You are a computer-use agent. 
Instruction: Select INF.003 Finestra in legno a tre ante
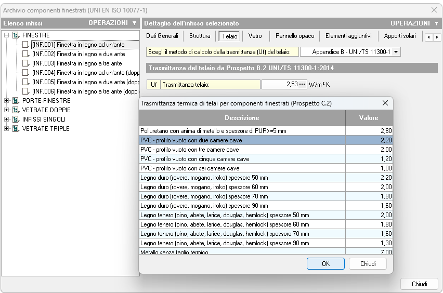point(77,63)
